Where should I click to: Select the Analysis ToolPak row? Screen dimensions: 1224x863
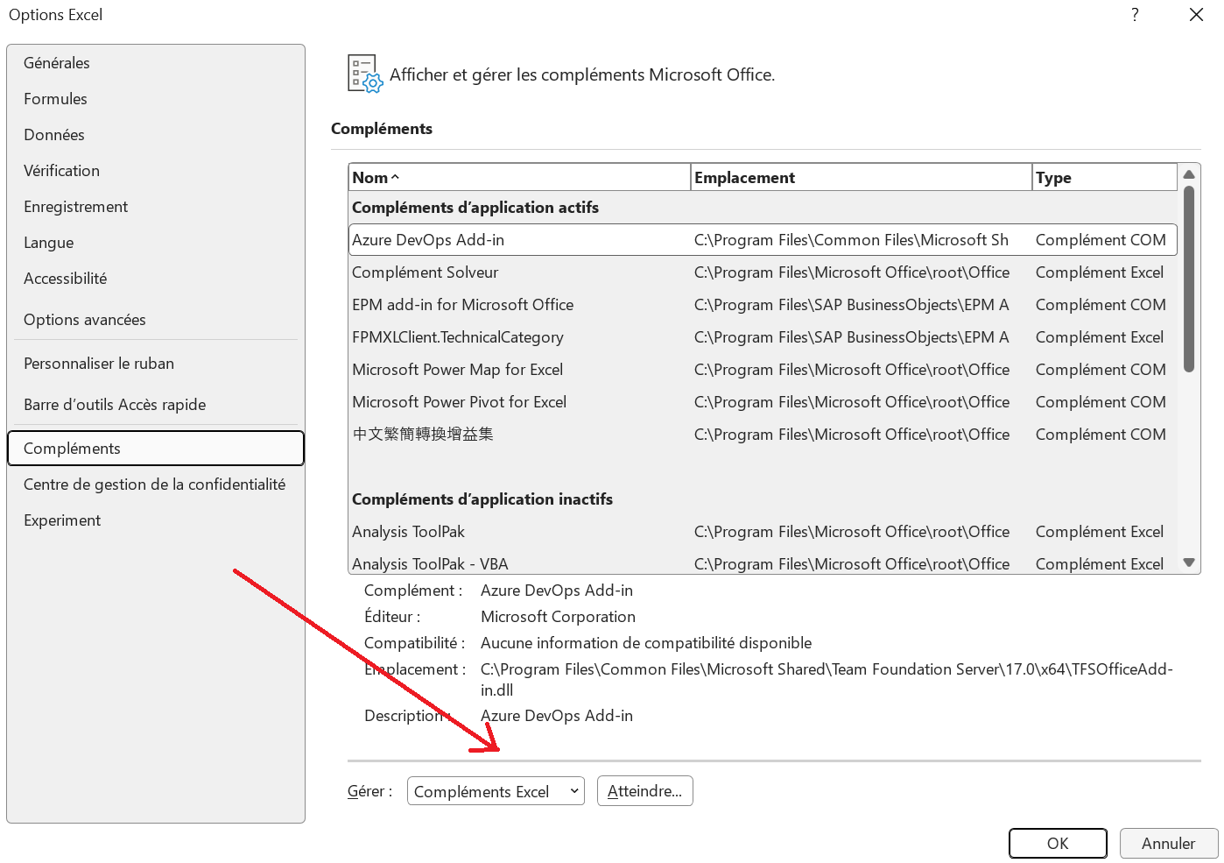(763, 532)
